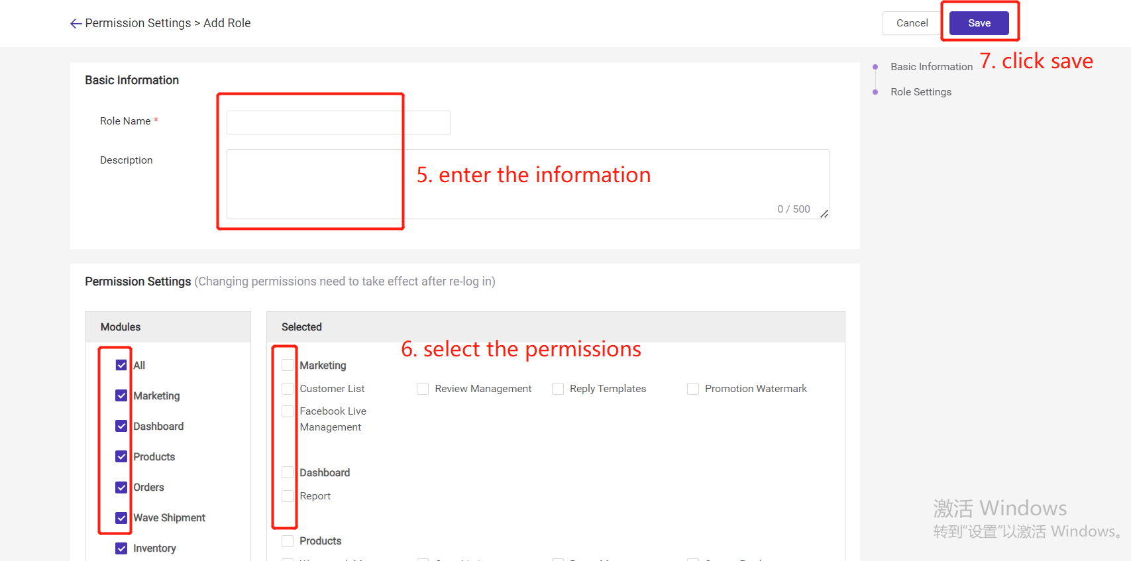Uncheck the Orders module checkbox
Image resolution: width=1131 pixels, height=561 pixels.
(x=121, y=487)
